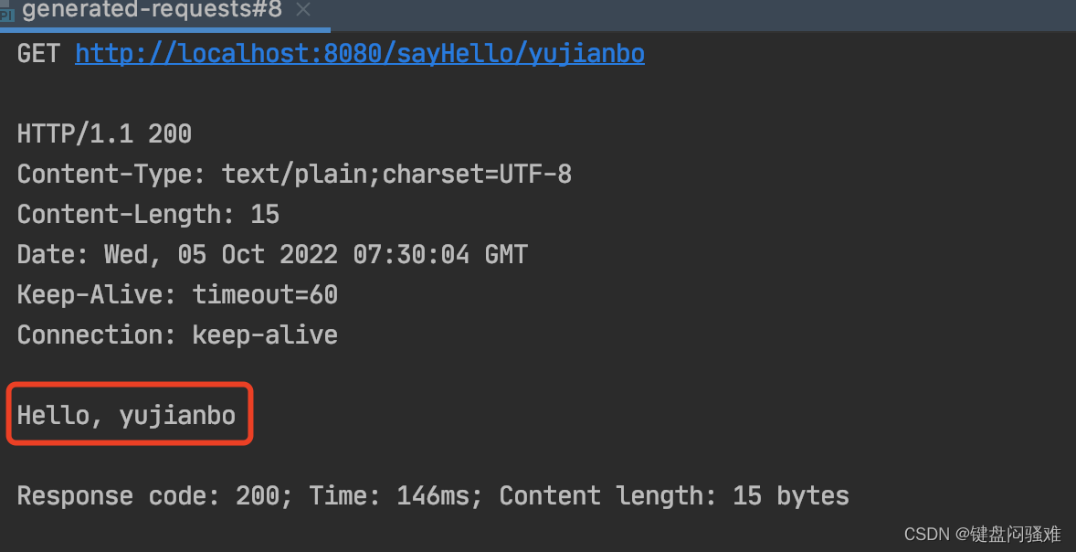1076x552 pixels.
Task: Click the Date header name
Action: (53, 255)
